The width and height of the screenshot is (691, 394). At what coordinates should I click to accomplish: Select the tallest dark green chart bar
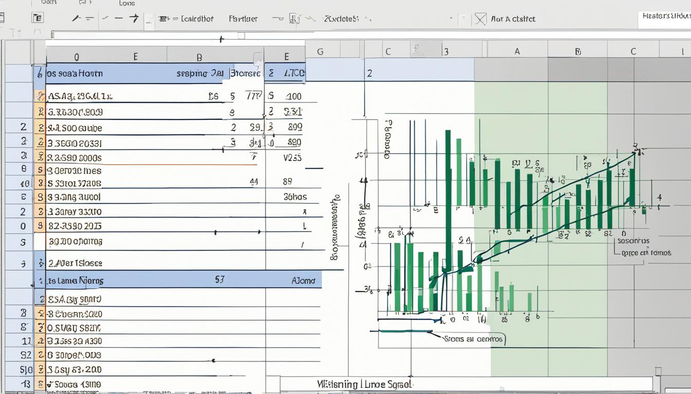[448, 200]
